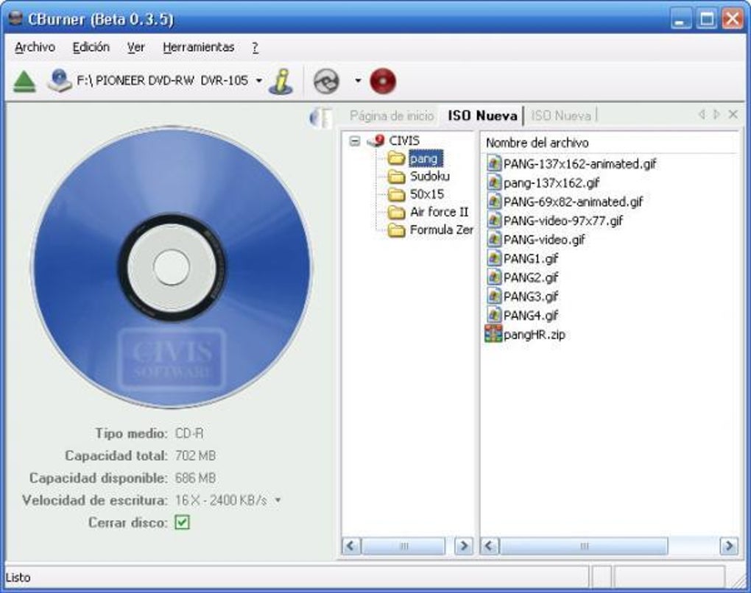The height and width of the screenshot is (593, 751).
Task: Open Velocidad de escritura speed dropdown
Action: 278,500
